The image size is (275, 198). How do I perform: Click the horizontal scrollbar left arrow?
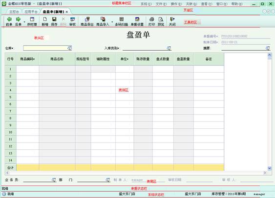(x=7, y=173)
